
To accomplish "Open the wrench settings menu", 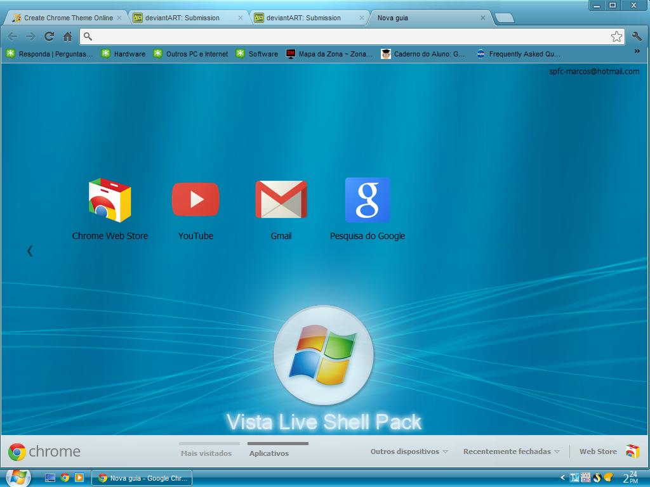I will pos(637,36).
